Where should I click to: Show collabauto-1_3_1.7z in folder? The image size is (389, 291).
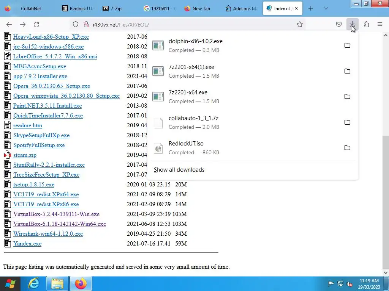pyautogui.click(x=347, y=122)
